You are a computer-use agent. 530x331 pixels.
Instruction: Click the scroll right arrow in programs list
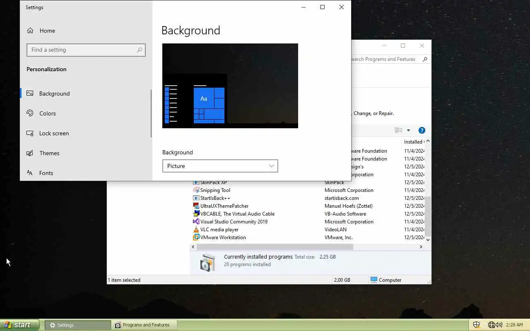[421, 247]
